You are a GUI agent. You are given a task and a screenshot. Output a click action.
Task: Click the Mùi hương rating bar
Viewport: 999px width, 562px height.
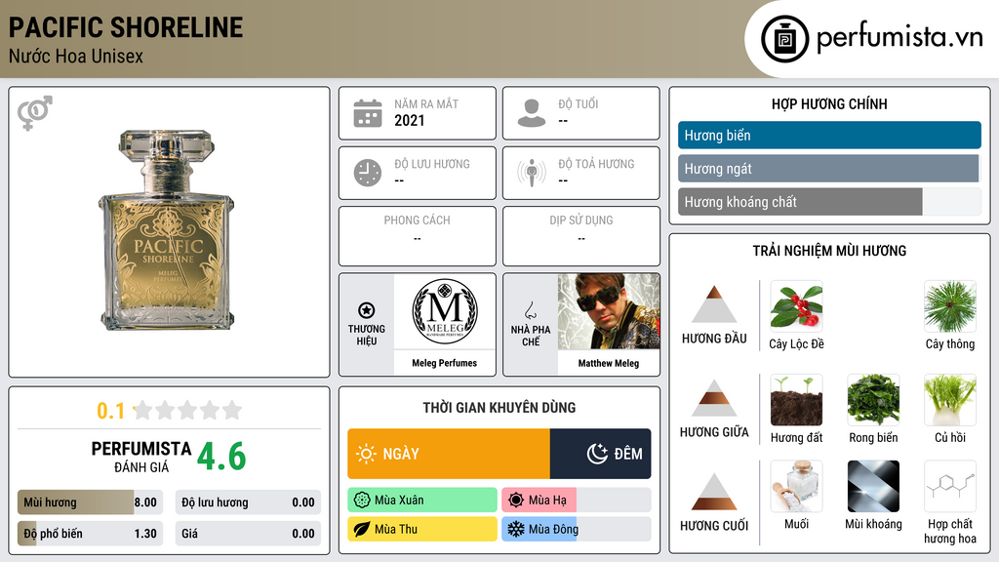[x=90, y=502]
